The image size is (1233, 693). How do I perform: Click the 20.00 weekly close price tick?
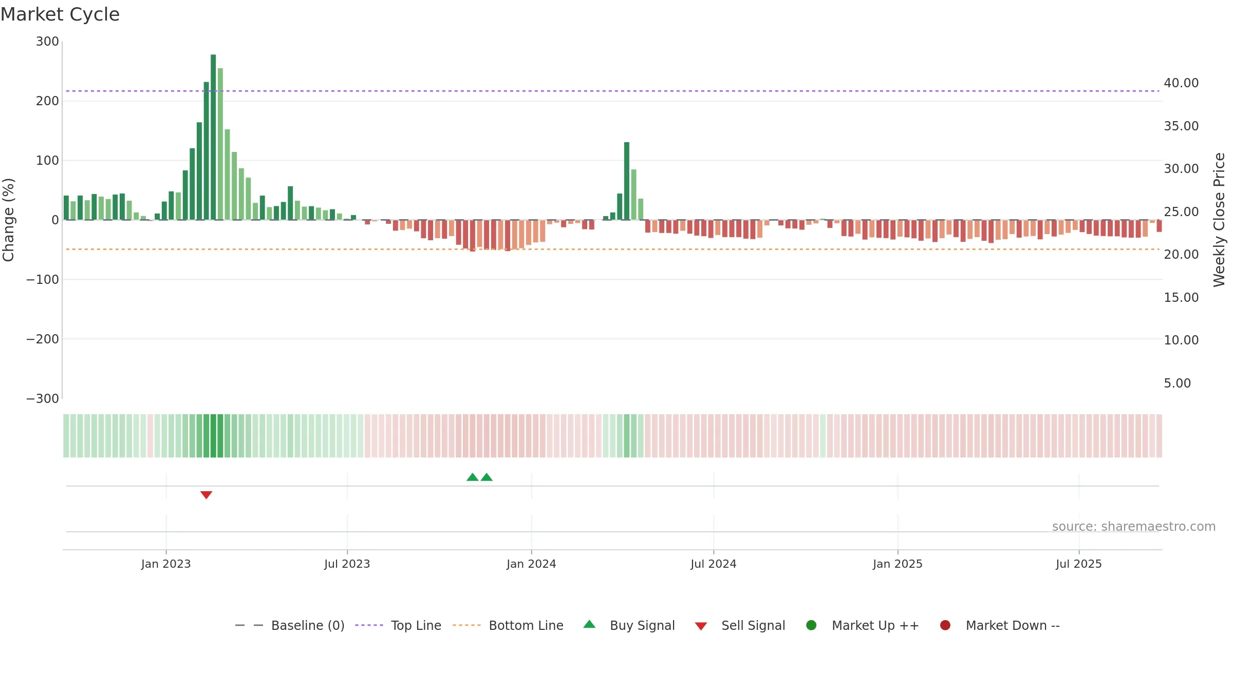coord(1181,255)
